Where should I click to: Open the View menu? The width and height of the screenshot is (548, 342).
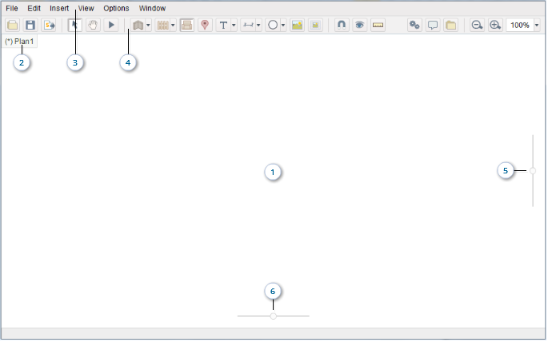click(86, 8)
